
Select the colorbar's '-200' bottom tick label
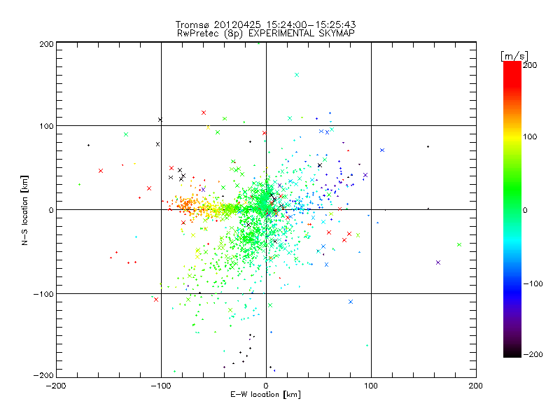coord(533,354)
